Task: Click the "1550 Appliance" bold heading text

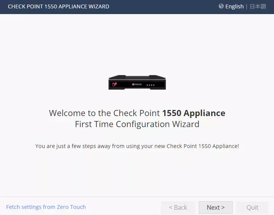Action: [x=194, y=113]
